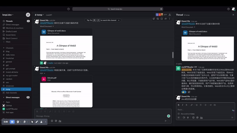Image resolution: width=237 pixels, height=133 pixels.
Task: Collapse the recorder bar chevron
Action: (46, 122)
